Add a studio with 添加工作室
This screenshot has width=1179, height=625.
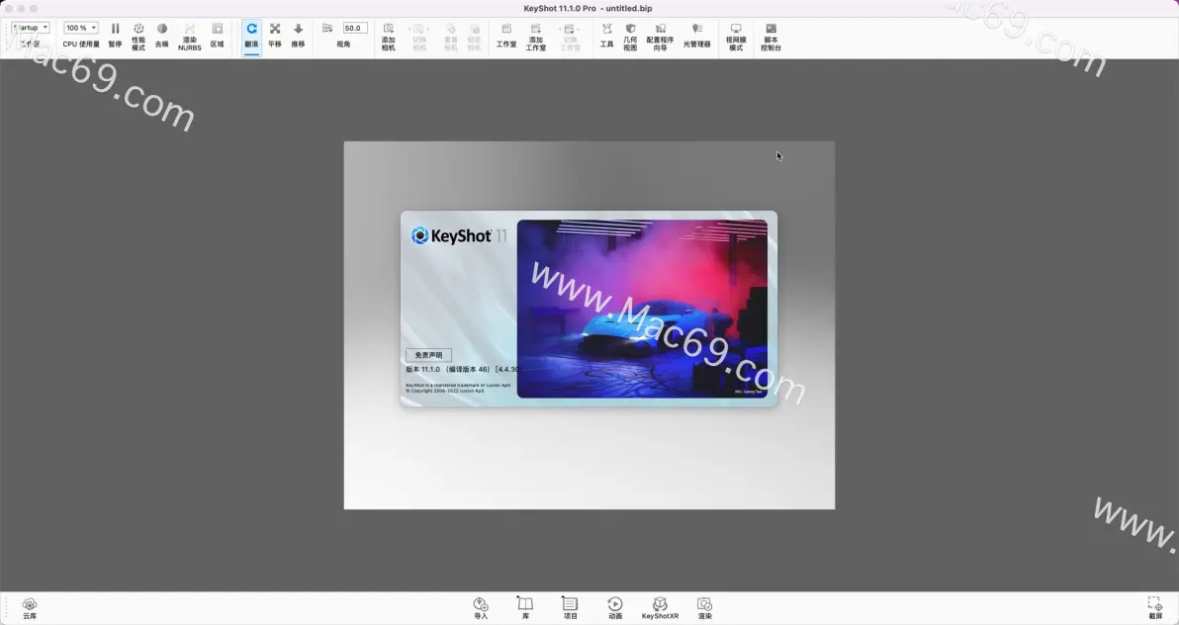536,37
